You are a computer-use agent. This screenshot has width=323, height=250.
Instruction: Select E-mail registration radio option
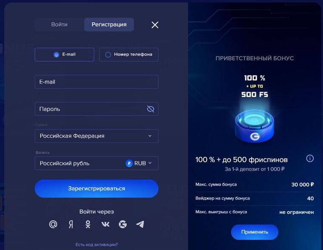(x=65, y=54)
